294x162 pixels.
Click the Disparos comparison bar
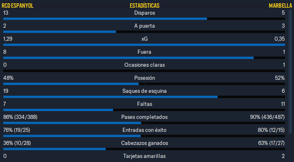coord(144,19)
